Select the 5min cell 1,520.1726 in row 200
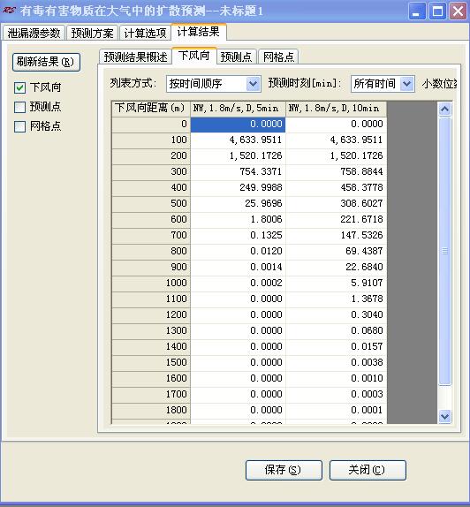 click(238, 156)
